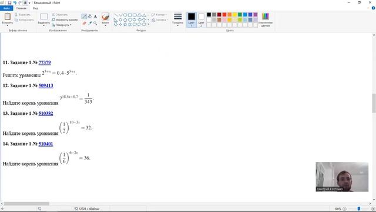The image size is (376, 212).
Task: Expand the shapes gallery more arrow
Action: [x=149, y=24]
